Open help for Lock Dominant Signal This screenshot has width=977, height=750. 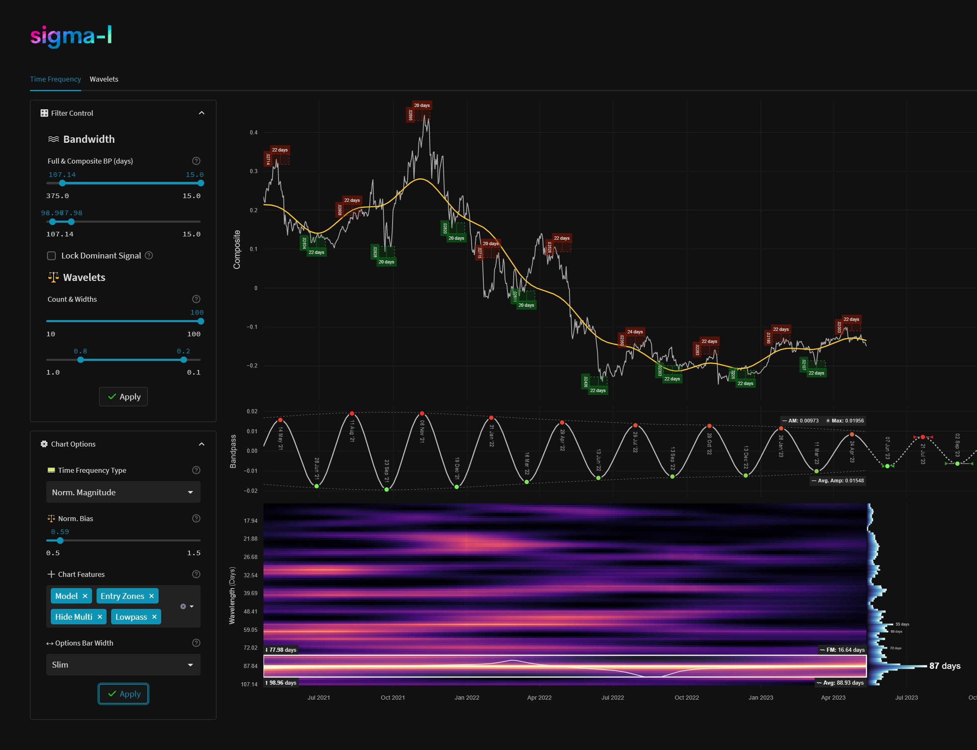(x=149, y=256)
